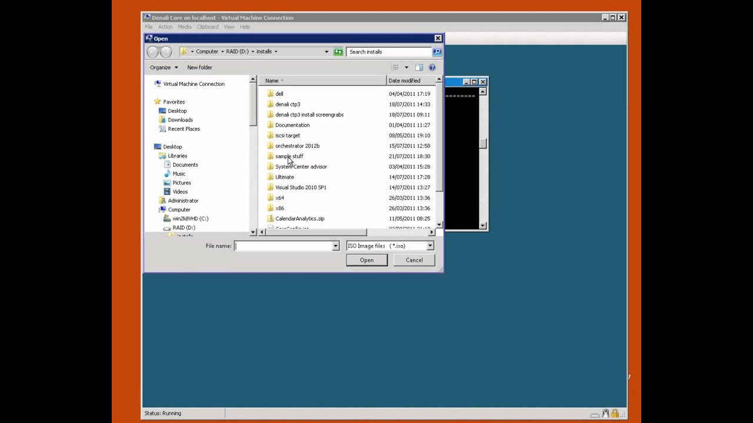Sort by Date modified column header
The width and height of the screenshot is (753, 423).
point(404,80)
